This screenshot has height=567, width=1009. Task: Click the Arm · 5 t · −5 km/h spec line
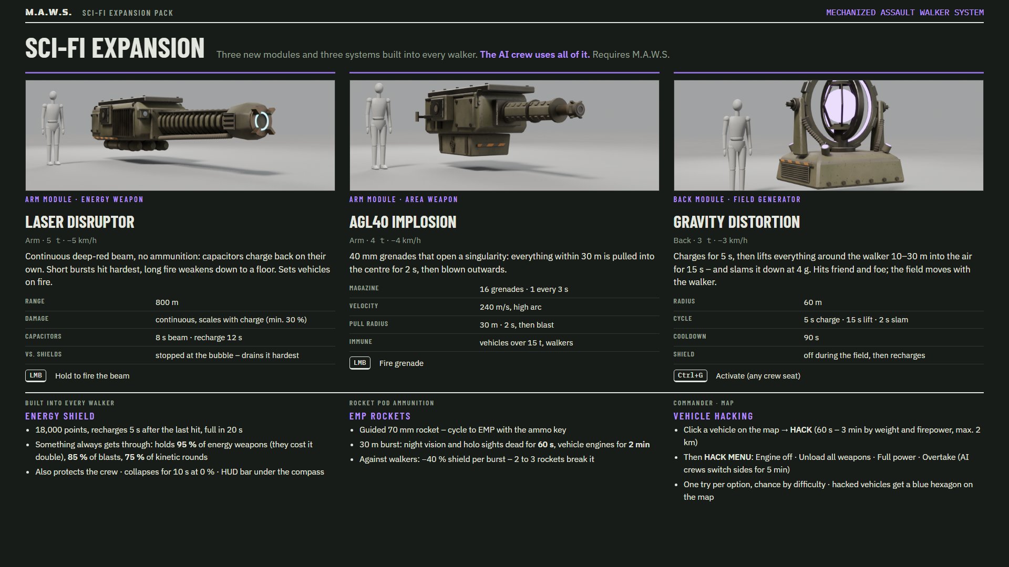click(x=61, y=240)
